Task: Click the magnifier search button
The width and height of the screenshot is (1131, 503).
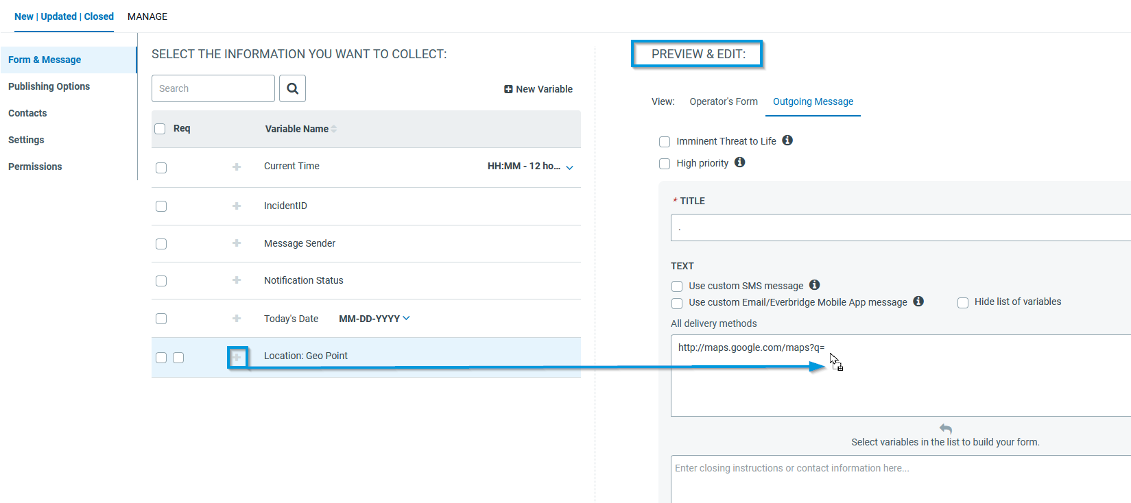Action: click(292, 88)
